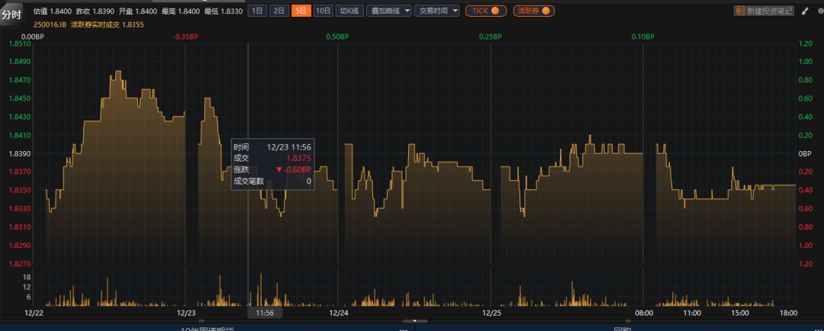
Task: Select the 2日 period tab
Action: [x=279, y=11]
